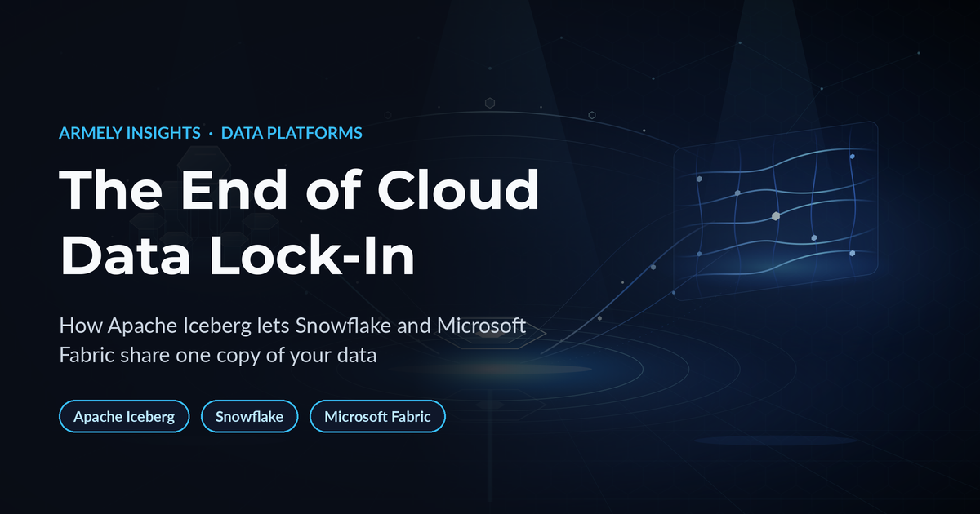
Task: Click the subtitle starting "How Apache Iceberg lets Snowflake"
Action: click(292, 341)
